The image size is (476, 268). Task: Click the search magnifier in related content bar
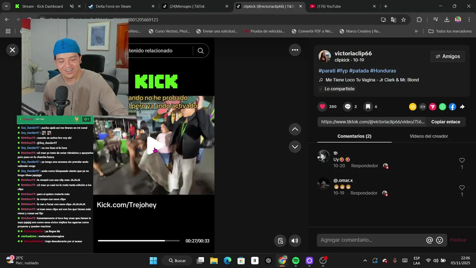pos(200,51)
